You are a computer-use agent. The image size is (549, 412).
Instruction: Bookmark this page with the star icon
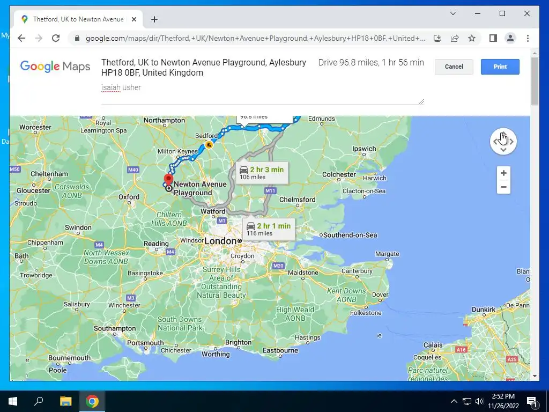[472, 38]
